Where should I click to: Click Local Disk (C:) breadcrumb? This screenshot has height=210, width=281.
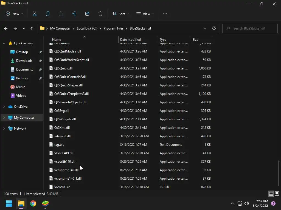pos(87,28)
